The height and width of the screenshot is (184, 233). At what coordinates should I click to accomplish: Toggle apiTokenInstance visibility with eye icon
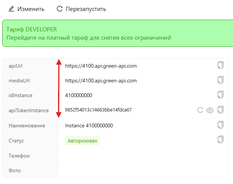click(210, 110)
